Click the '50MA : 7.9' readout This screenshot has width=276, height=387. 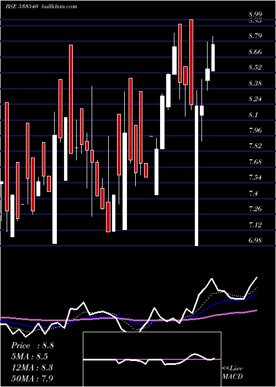32,378
